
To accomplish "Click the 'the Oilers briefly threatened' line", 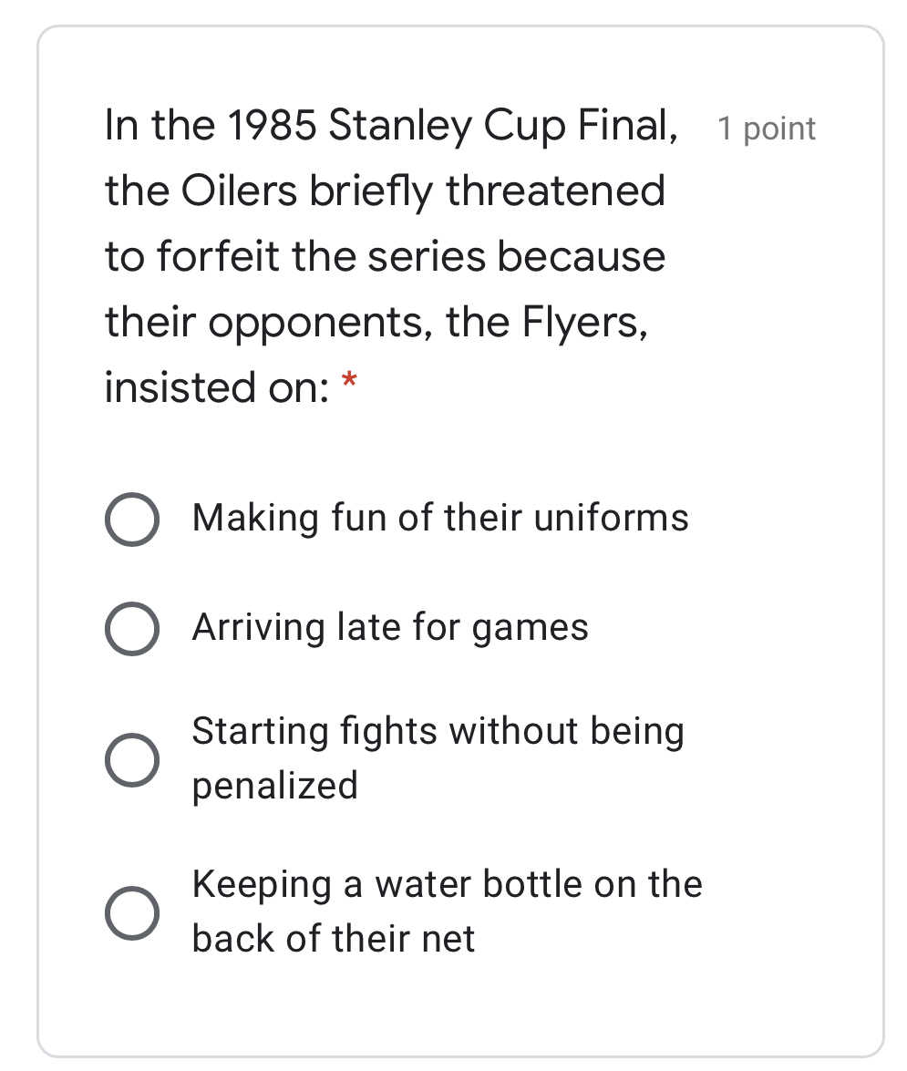I will pos(385,191).
